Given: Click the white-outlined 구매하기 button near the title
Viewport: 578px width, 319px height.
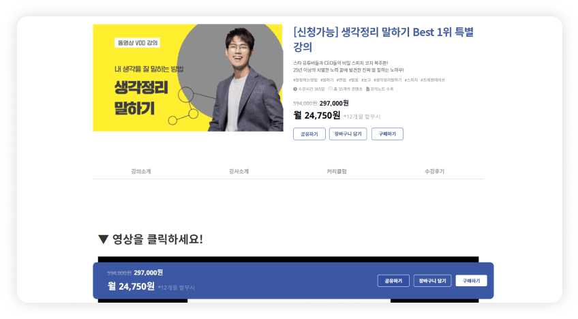Looking at the screenshot, I should [x=387, y=134].
